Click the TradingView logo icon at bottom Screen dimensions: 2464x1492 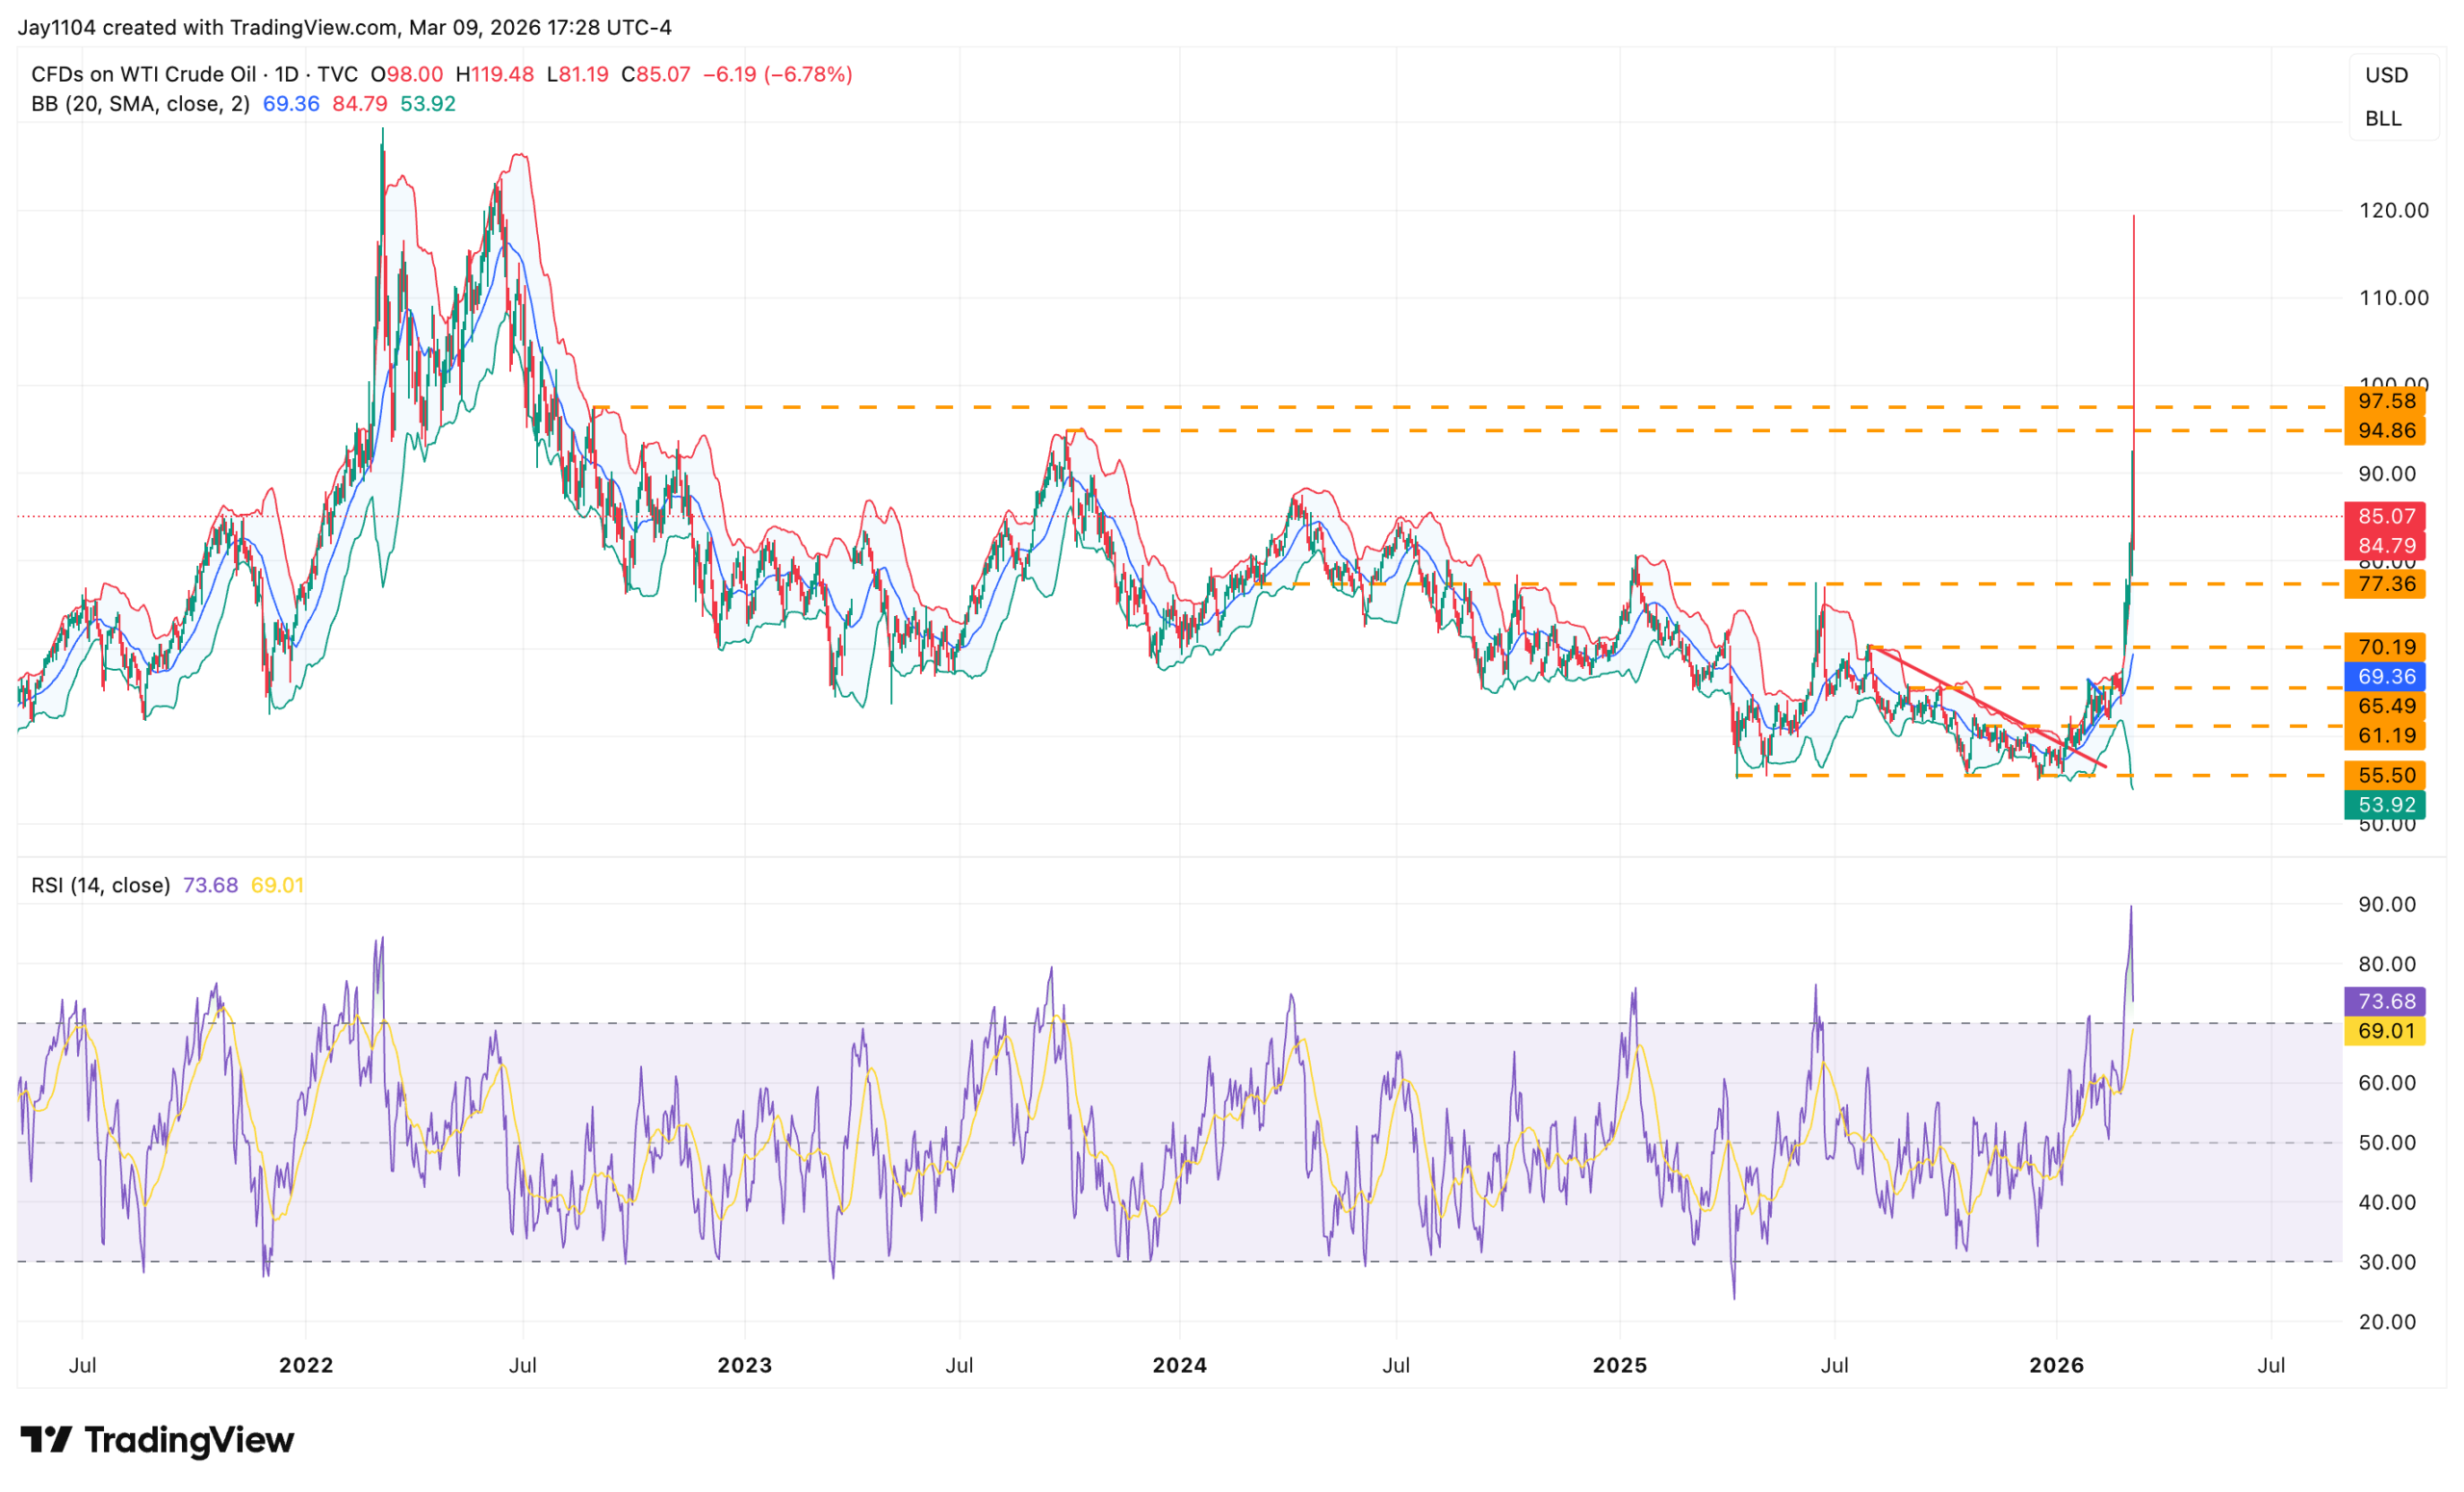click(46, 1440)
